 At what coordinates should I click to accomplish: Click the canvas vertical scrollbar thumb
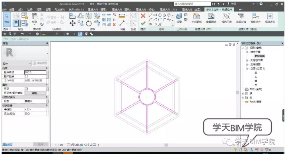click(237, 93)
